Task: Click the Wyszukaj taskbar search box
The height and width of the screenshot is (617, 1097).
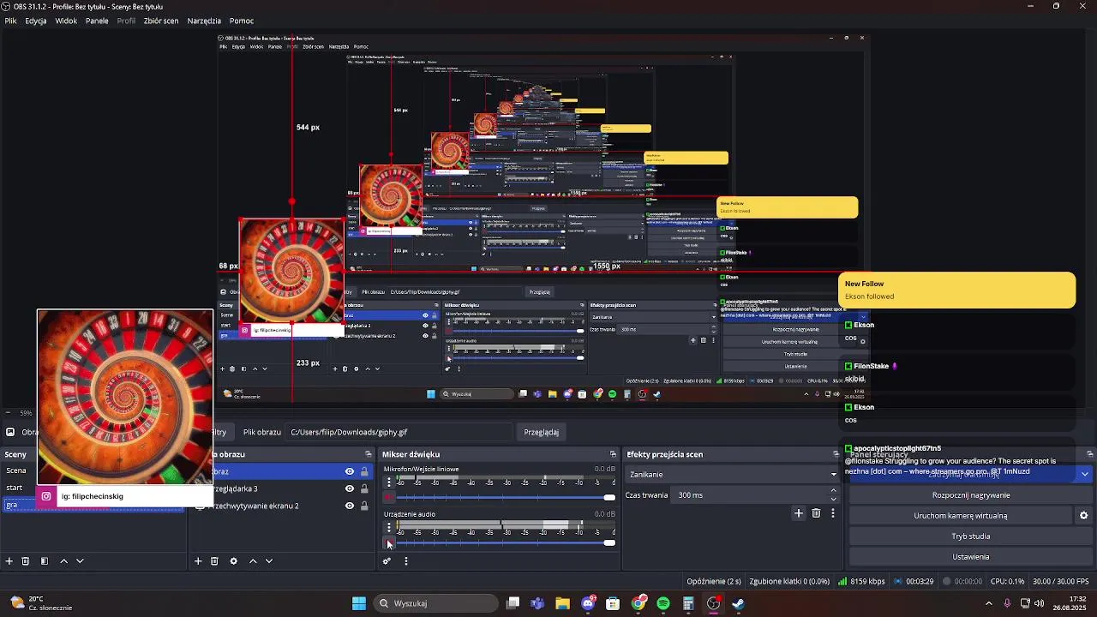Action: click(x=435, y=603)
